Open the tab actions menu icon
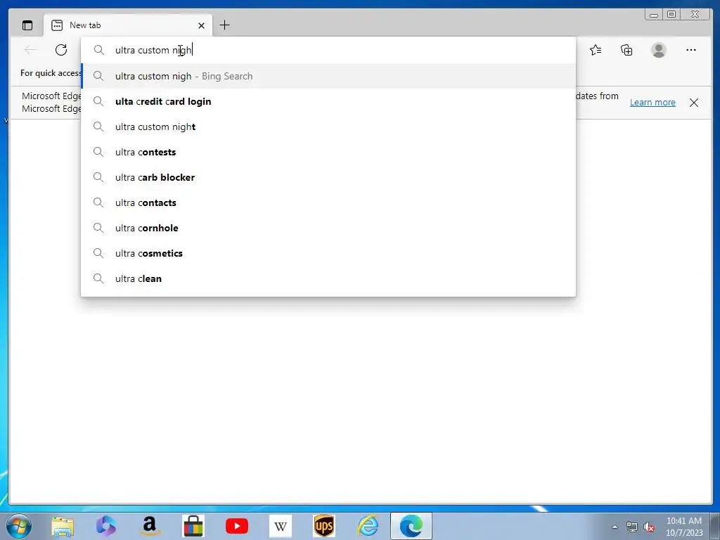720x540 pixels. [27, 25]
